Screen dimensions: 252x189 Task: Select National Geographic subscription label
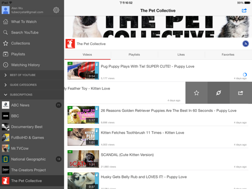point(28,159)
